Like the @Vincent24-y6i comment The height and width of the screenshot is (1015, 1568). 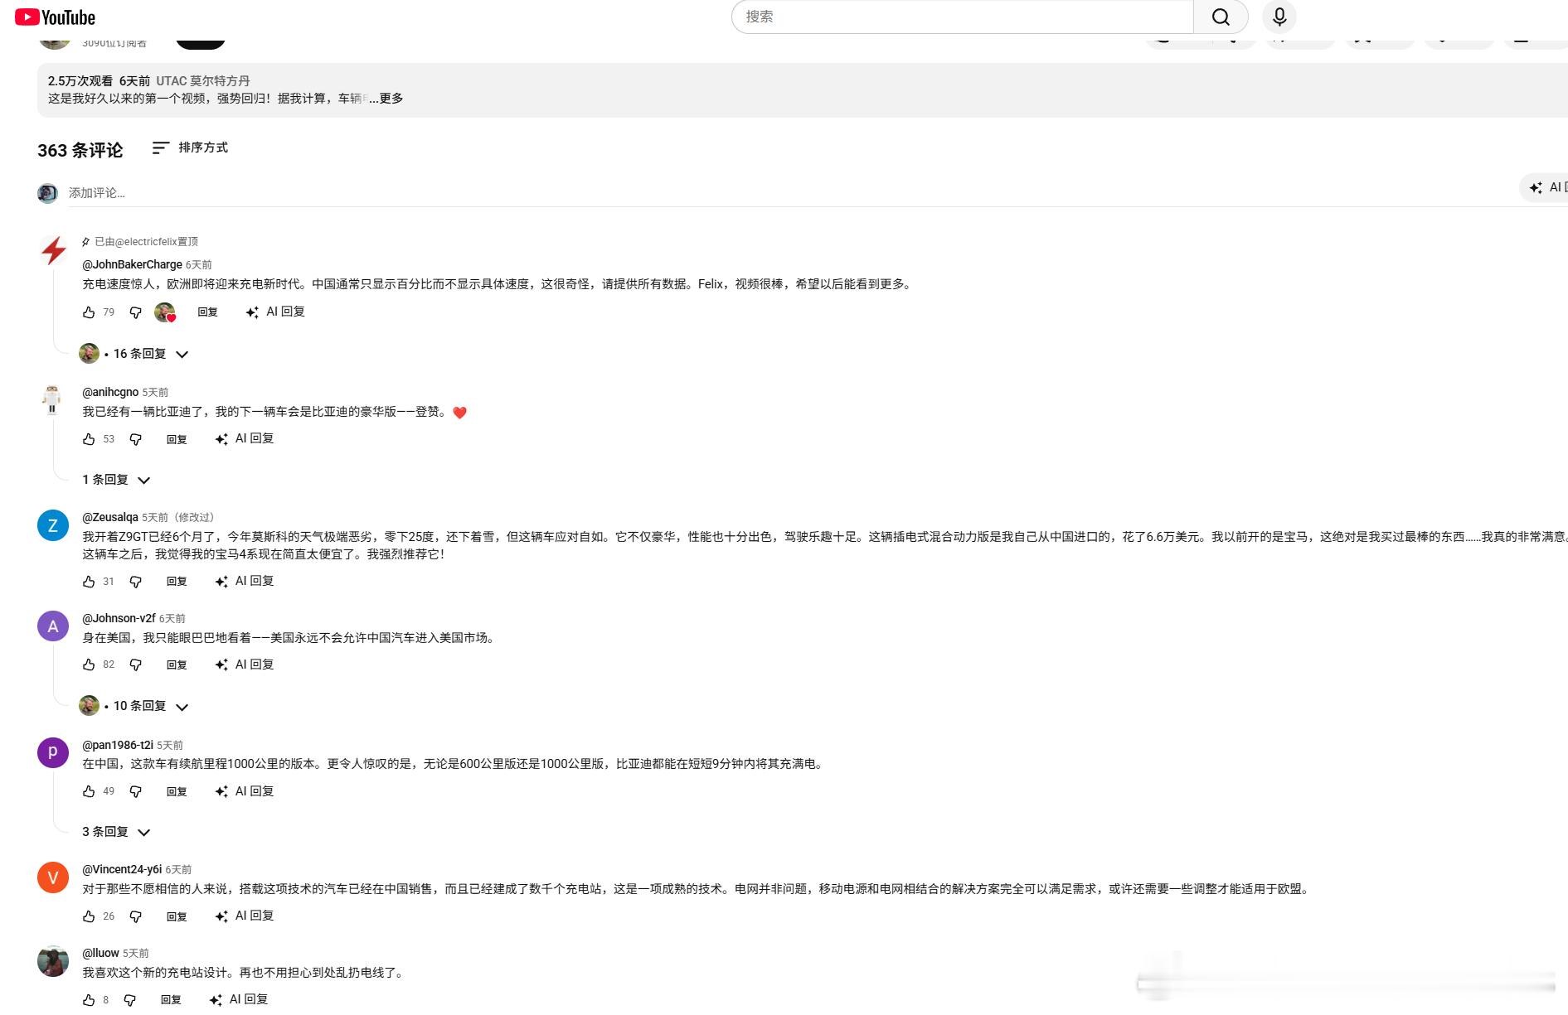[89, 916]
